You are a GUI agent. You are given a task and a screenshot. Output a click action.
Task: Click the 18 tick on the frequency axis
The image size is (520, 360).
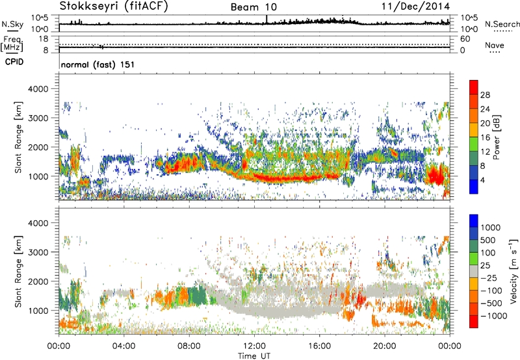tap(44, 39)
